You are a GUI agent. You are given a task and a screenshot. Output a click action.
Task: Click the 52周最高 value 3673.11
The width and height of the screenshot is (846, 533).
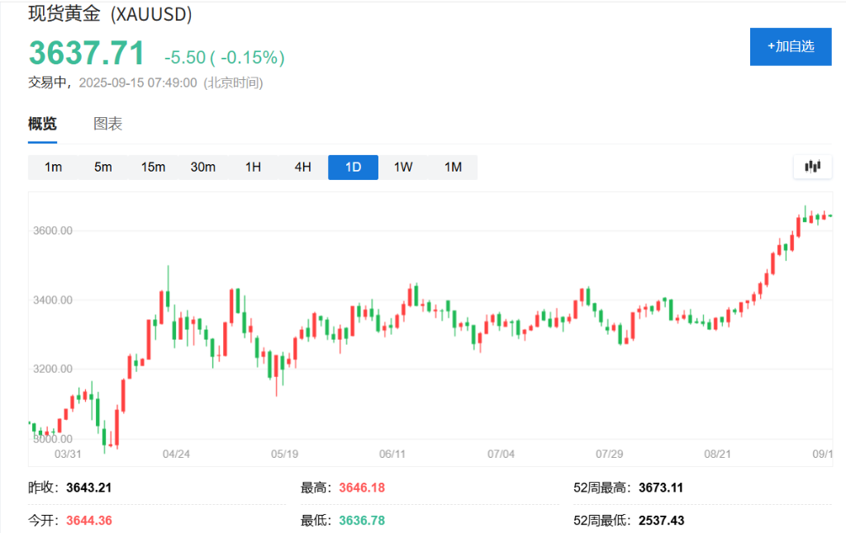(660, 488)
